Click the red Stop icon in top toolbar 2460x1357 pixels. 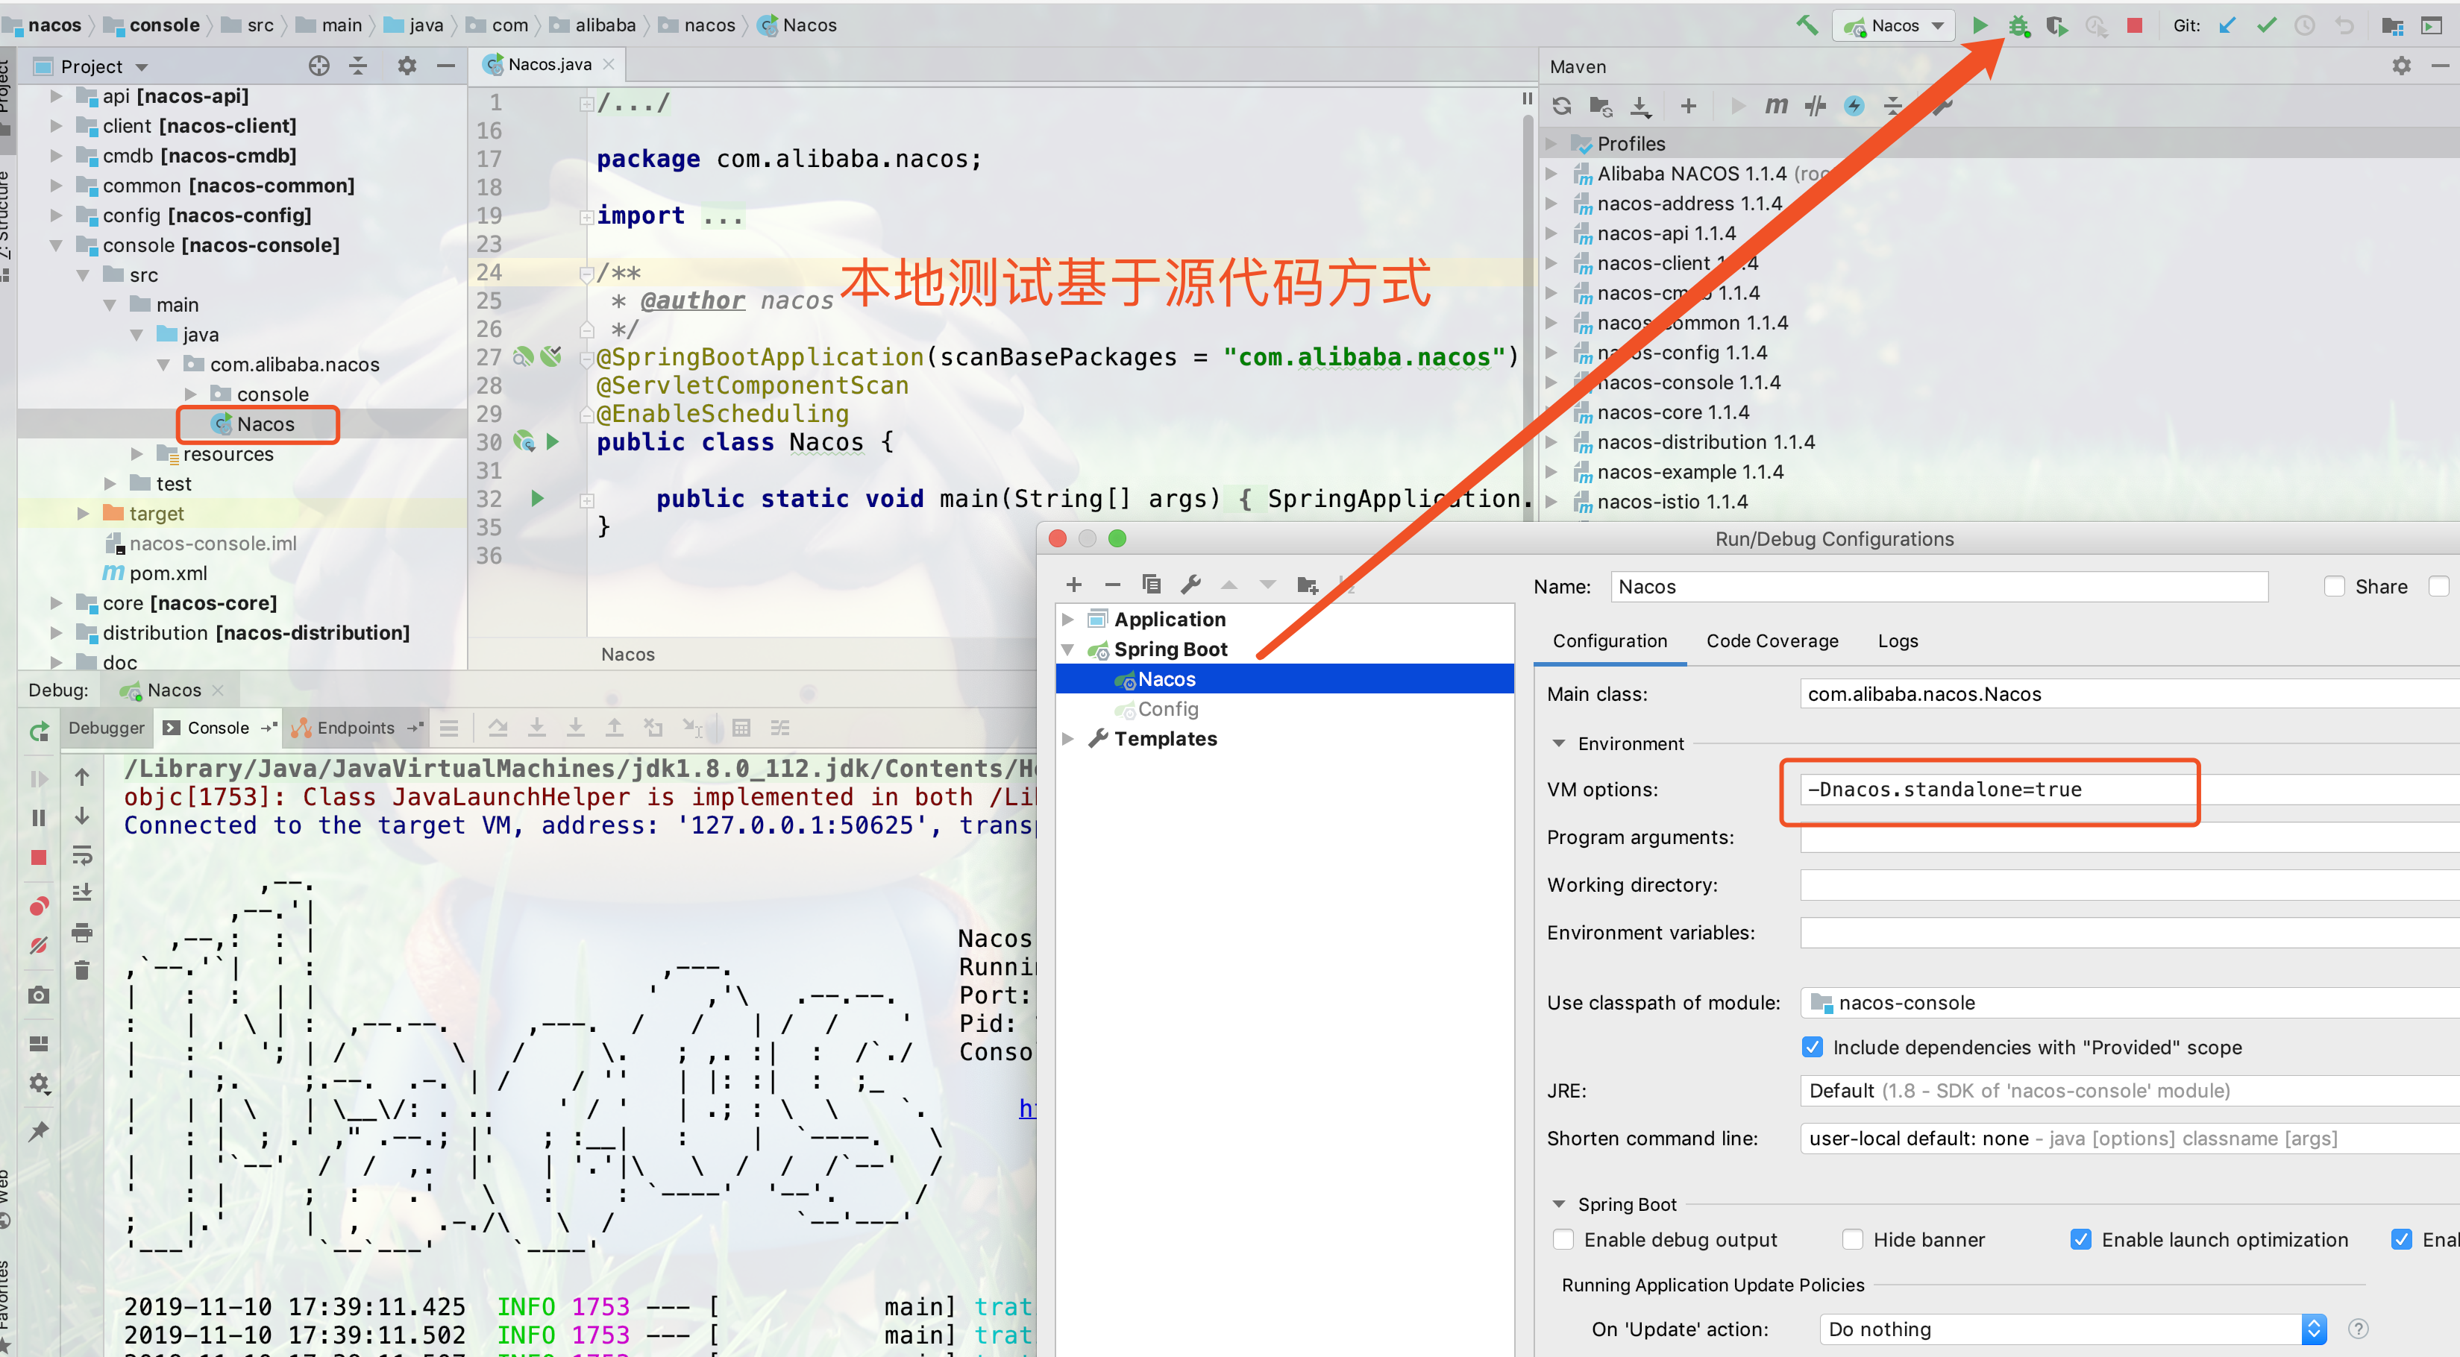(x=2134, y=26)
